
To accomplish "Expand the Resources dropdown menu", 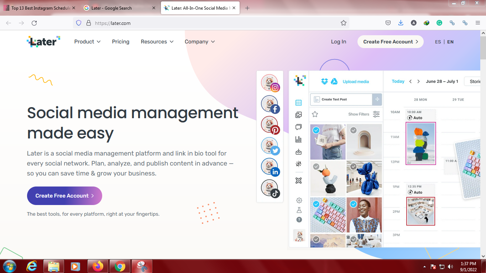I will pyautogui.click(x=157, y=42).
